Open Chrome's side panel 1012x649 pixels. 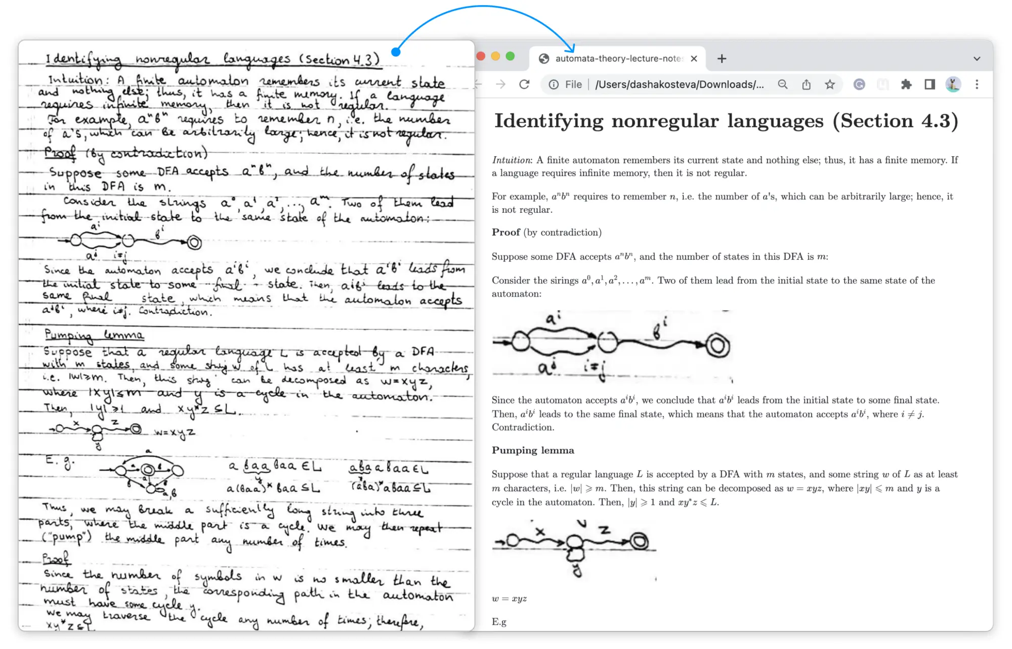coord(930,84)
